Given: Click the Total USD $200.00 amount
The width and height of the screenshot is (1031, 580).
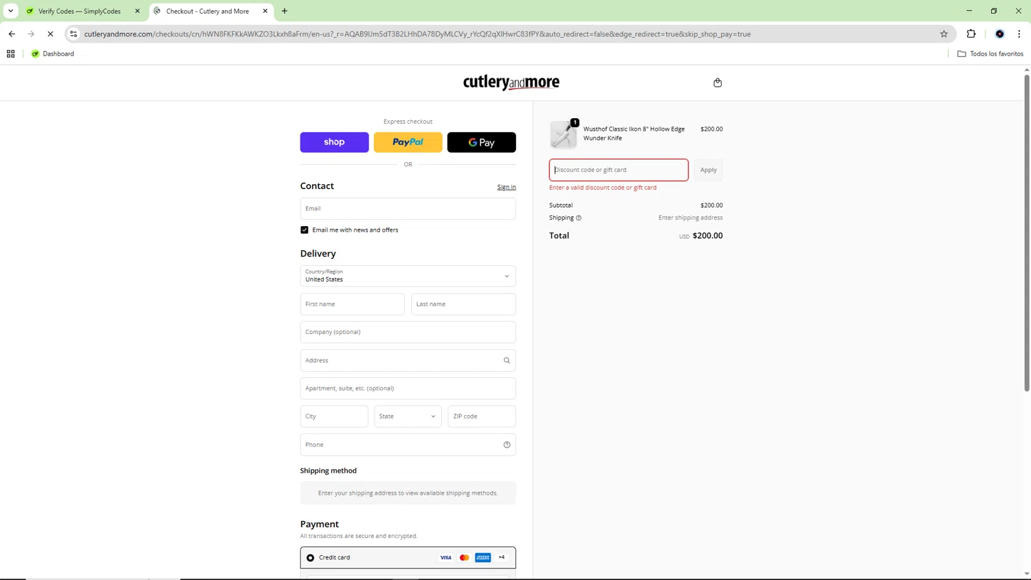Looking at the screenshot, I should pyautogui.click(x=701, y=236).
